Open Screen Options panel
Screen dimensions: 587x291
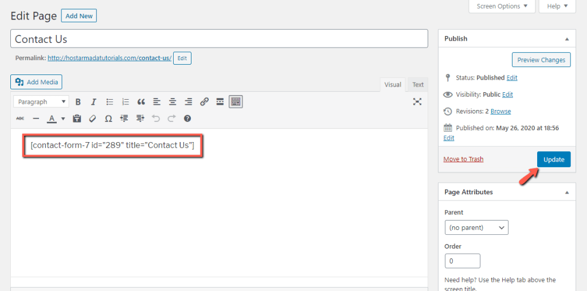pos(502,6)
